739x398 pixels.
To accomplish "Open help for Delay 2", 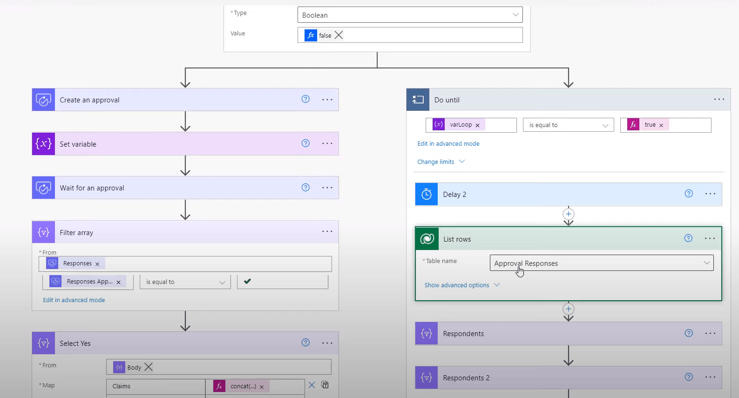I will point(689,194).
